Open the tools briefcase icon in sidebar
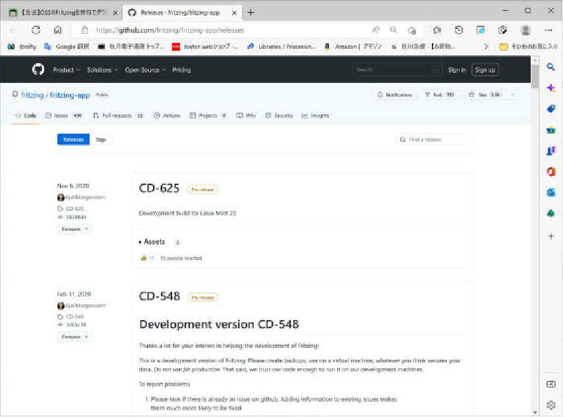 point(550,130)
